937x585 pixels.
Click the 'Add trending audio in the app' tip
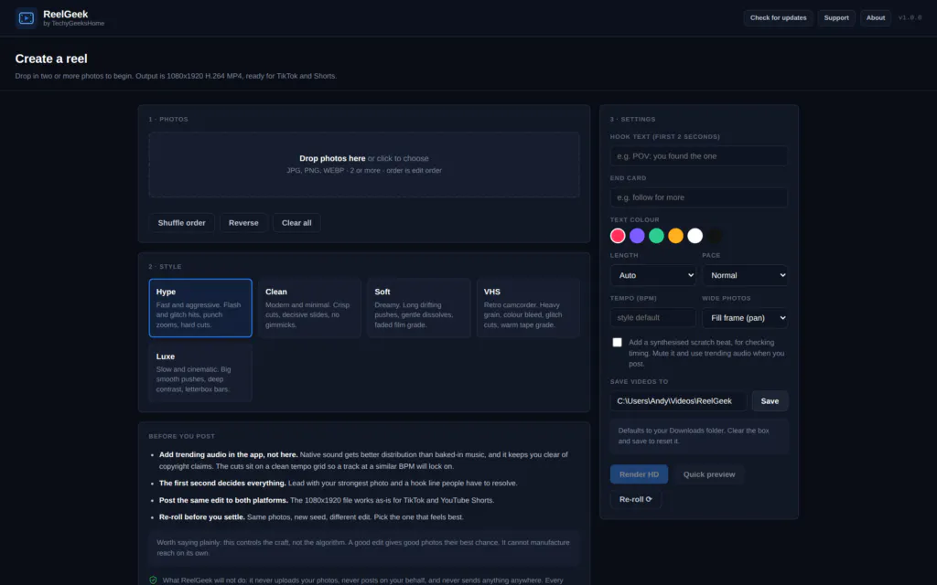363,461
